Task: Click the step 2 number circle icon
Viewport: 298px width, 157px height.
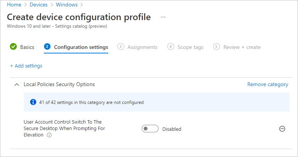Action: (x=47, y=47)
